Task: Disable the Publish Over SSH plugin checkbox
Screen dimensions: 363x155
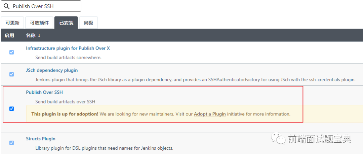Action: pos(11,109)
